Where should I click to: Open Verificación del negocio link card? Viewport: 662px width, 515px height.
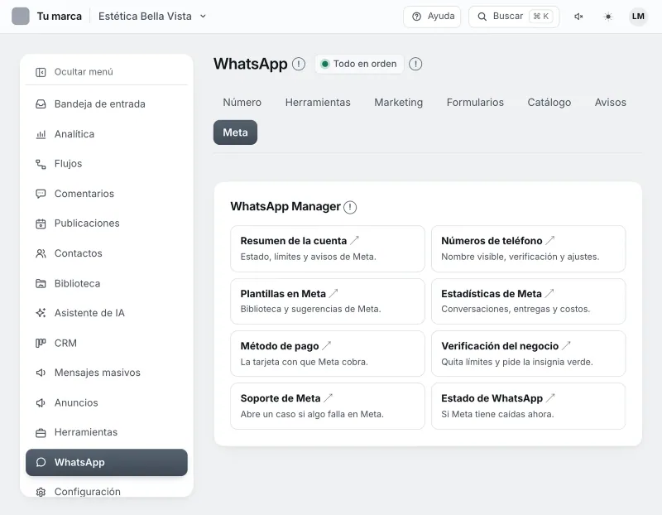tap(528, 354)
